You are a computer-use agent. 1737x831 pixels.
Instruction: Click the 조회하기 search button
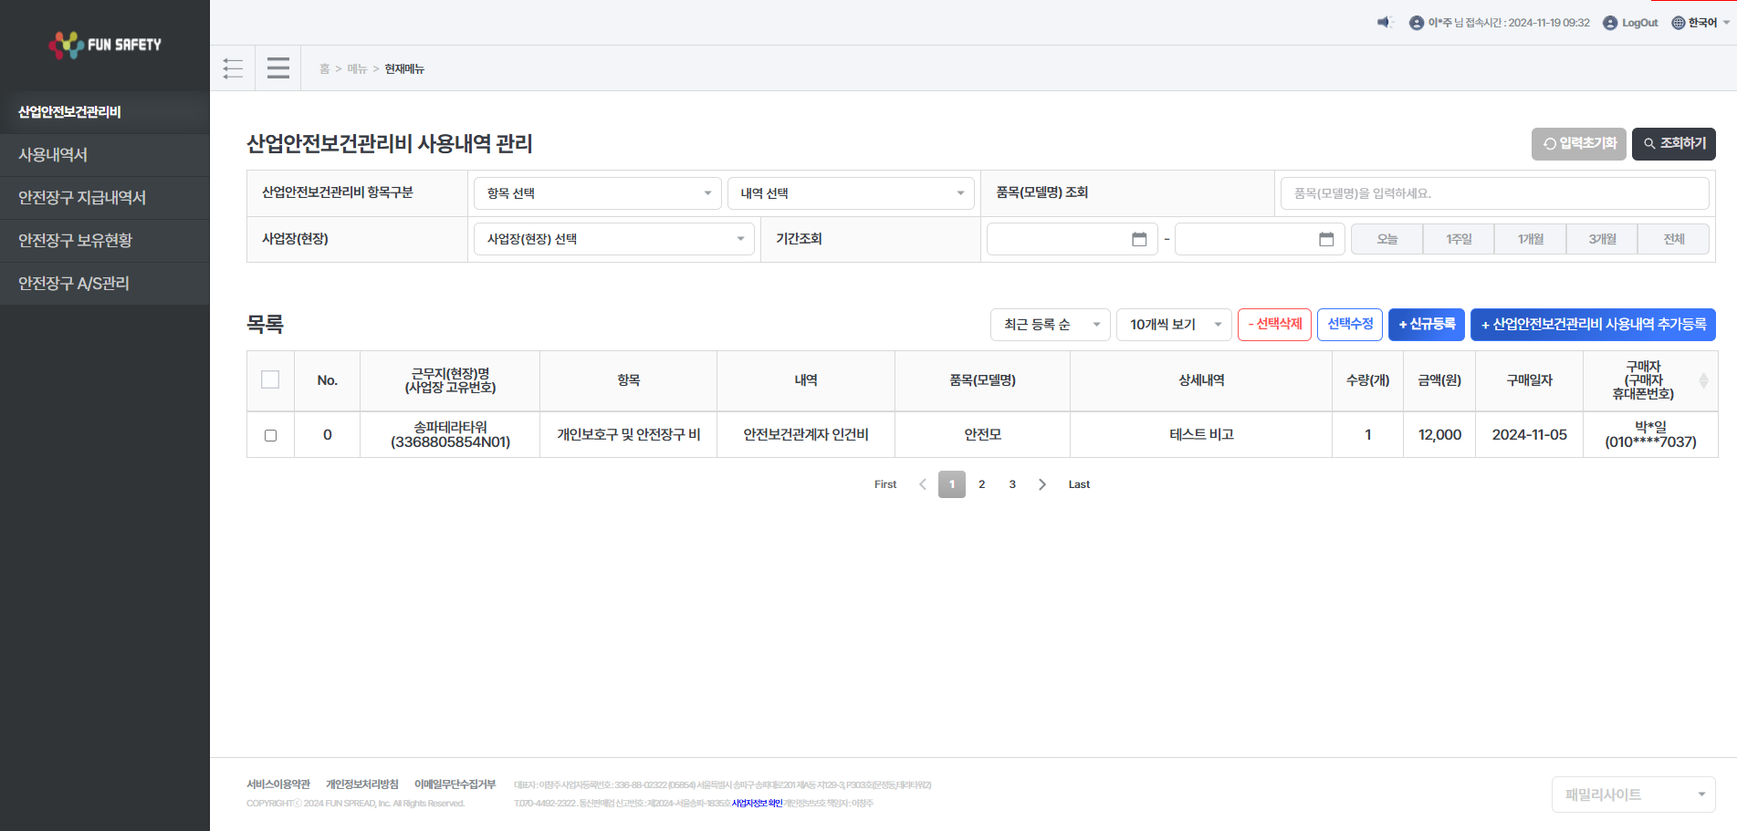tap(1673, 143)
